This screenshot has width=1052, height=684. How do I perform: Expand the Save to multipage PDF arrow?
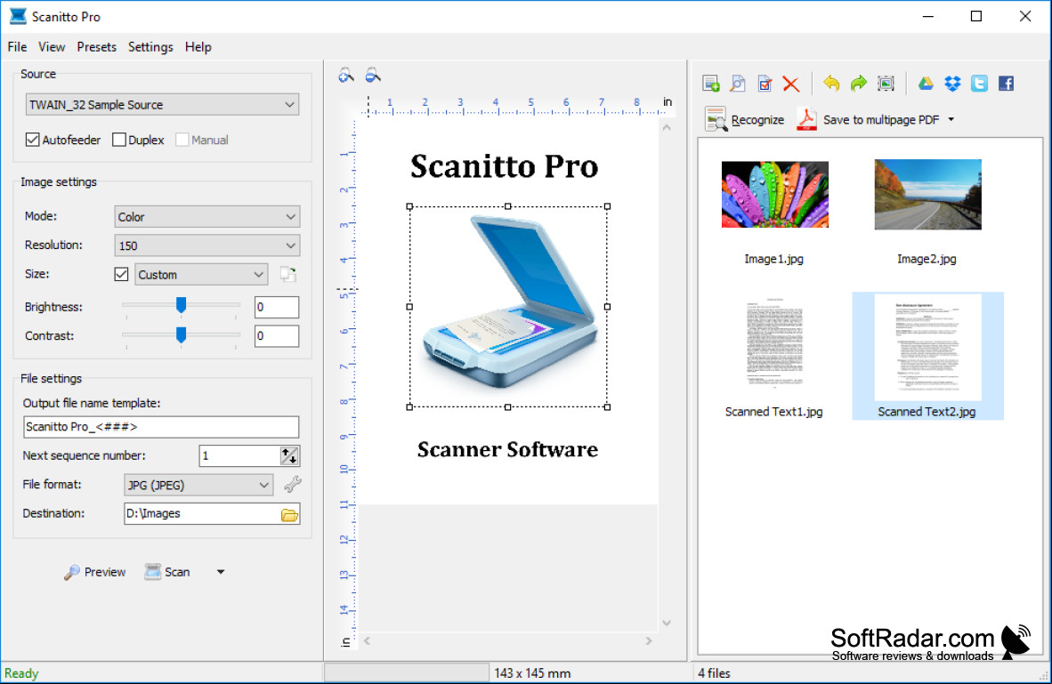coord(951,119)
